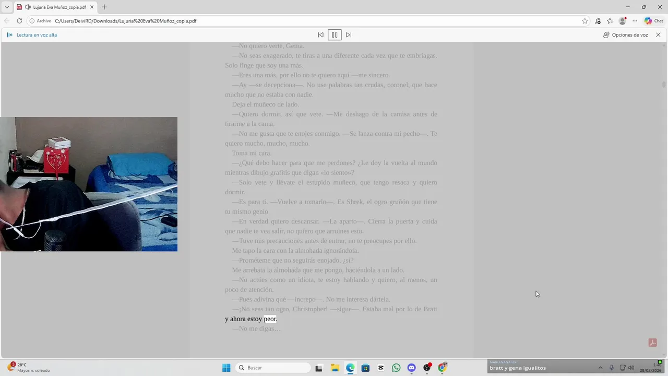The image size is (668, 376).
Task: Click the highlighted word peor
Action: [x=270, y=319]
